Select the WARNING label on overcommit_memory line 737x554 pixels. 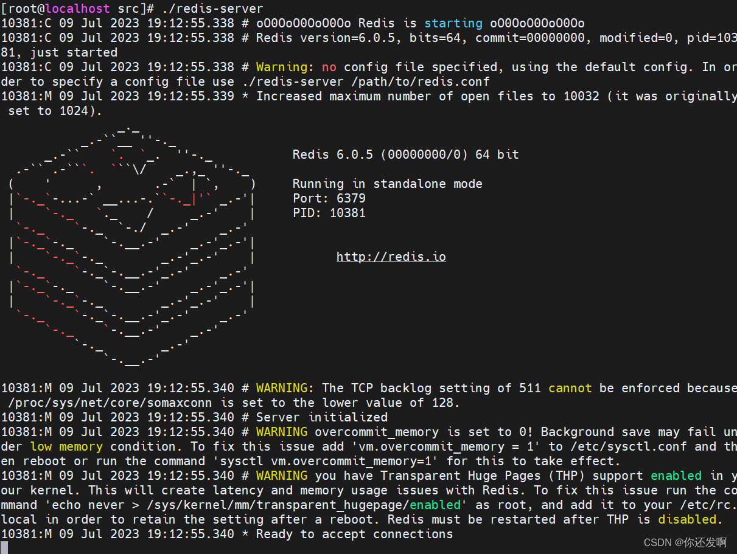point(281,432)
